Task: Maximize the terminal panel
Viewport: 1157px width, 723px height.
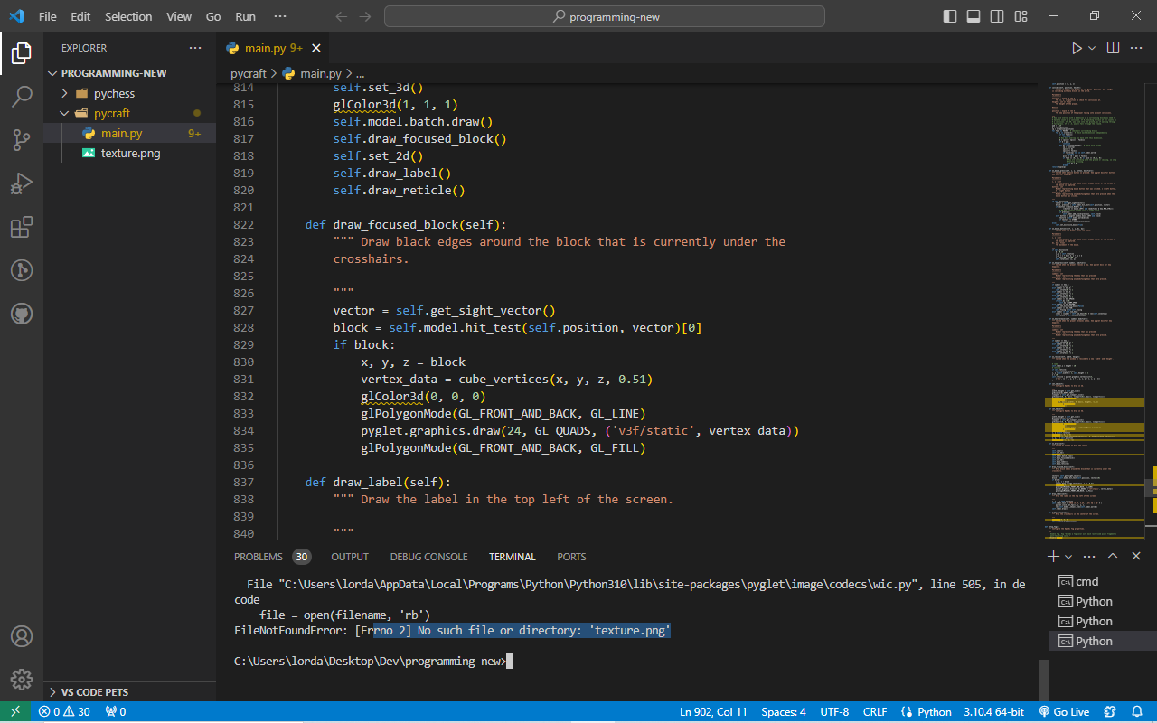Action: 1114,556
